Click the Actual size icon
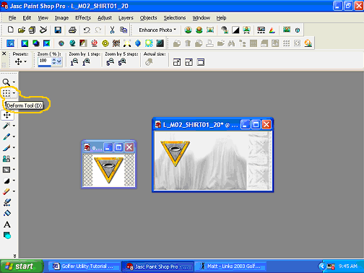Viewport: 364px width, 273px height. click(149, 62)
